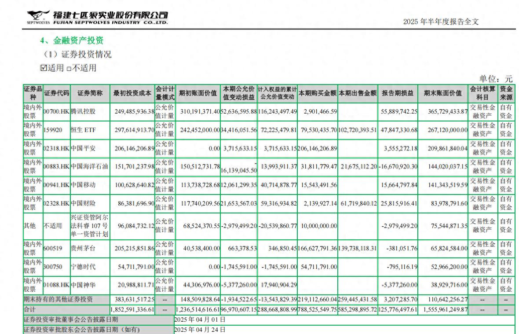Select the 证券简称 column header
Image resolution: width=519 pixels, height=334 pixels.
click(90, 93)
